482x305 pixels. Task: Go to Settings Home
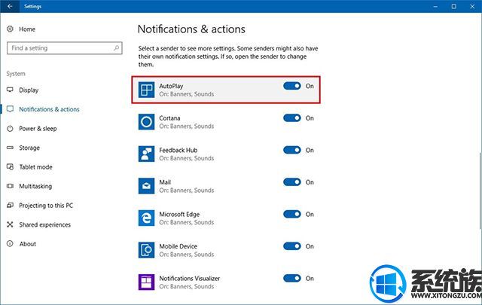pyautogui.click(x=27, y=29)
